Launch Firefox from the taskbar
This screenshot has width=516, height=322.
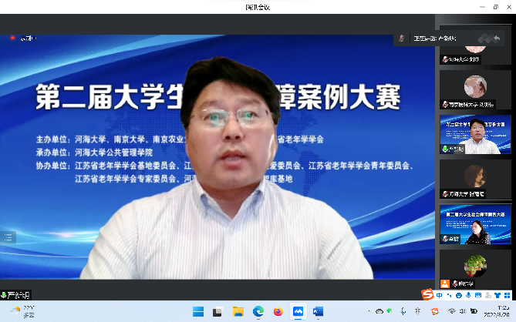278,311
